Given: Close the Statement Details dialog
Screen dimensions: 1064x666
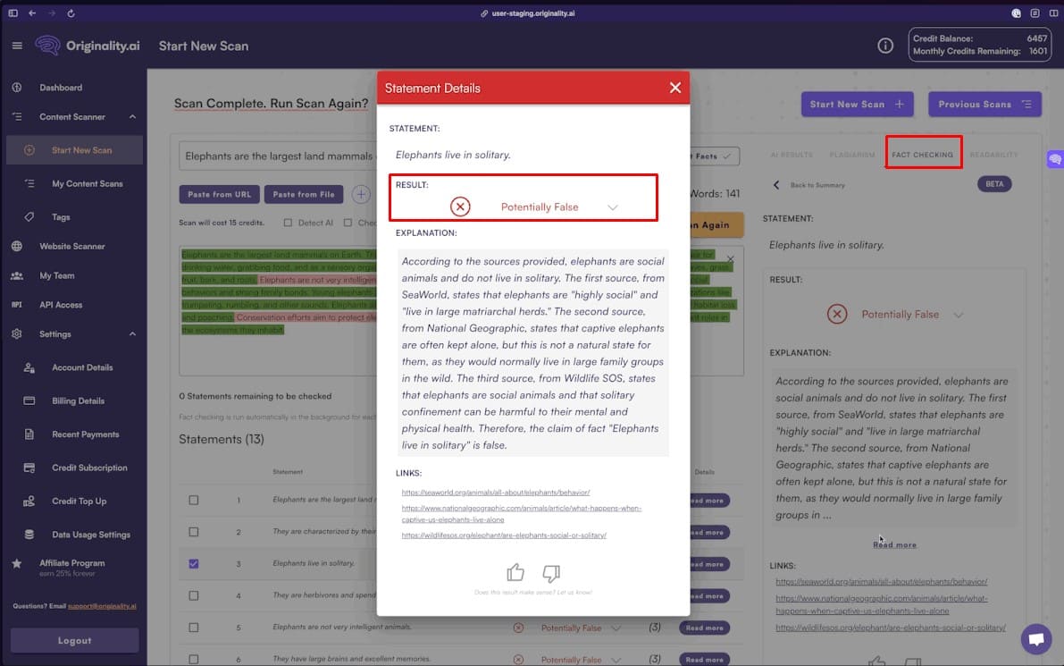Looking at the screenshot, I should (x=675, y=88).
